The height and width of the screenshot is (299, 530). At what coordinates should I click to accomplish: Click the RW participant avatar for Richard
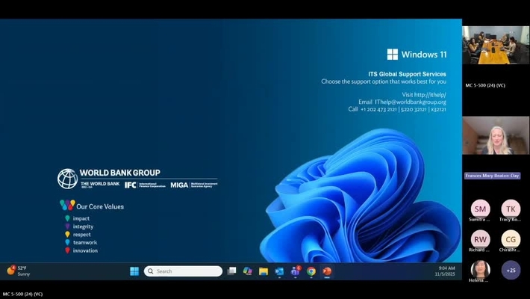coord(480,239)
